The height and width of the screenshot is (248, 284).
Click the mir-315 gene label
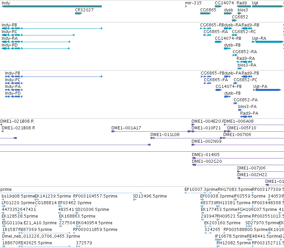point(193,3)
